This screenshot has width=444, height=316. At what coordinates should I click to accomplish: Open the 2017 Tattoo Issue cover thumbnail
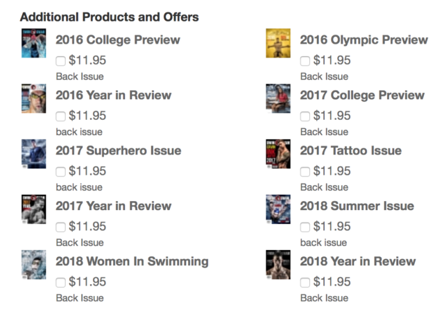tap(277, 154)
